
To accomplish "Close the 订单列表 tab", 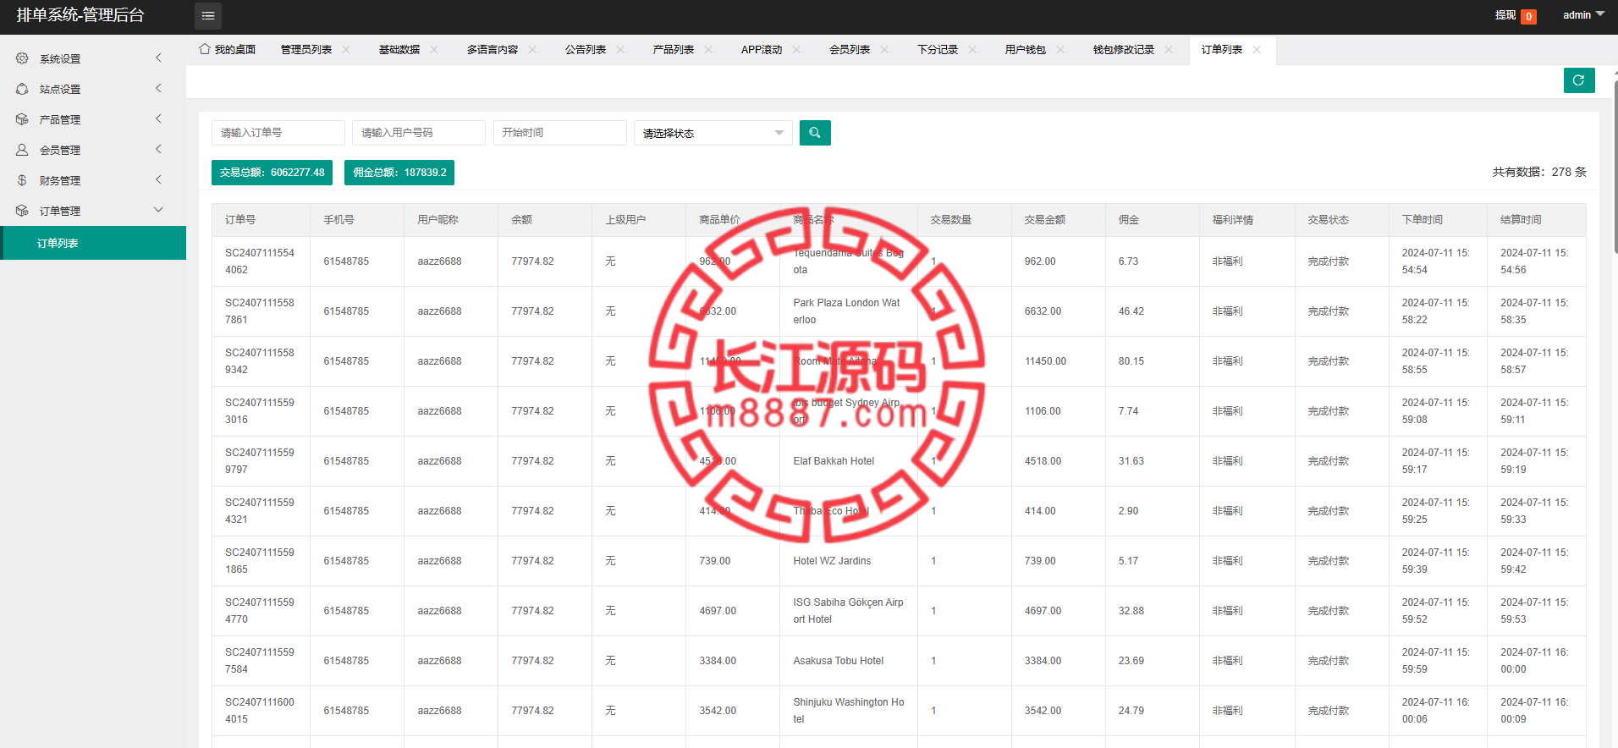I will click(1257, 50).
